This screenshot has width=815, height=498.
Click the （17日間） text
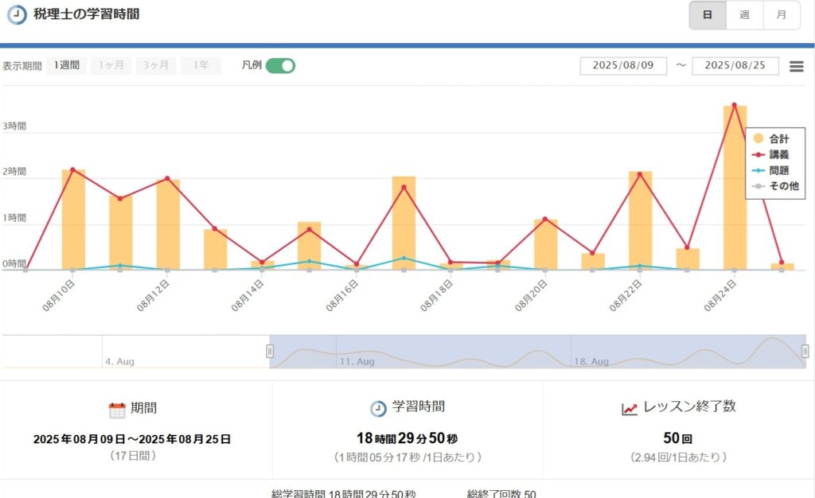[x=133, y=456]
